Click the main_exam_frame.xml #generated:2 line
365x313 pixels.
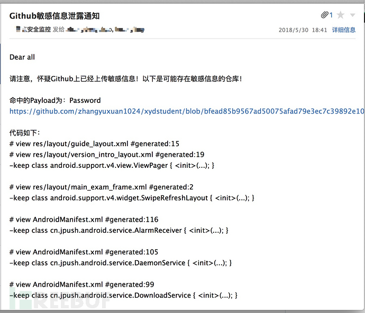point(101,187)
